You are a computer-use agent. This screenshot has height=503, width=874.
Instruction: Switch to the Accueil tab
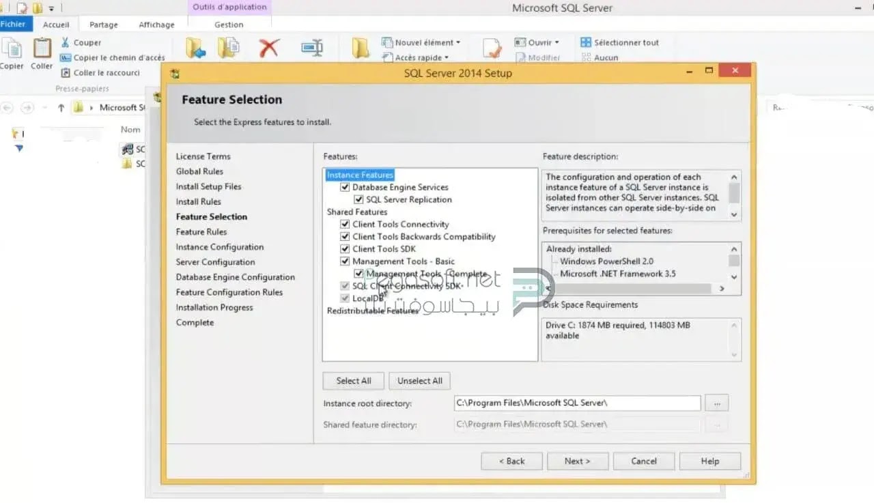56,25
